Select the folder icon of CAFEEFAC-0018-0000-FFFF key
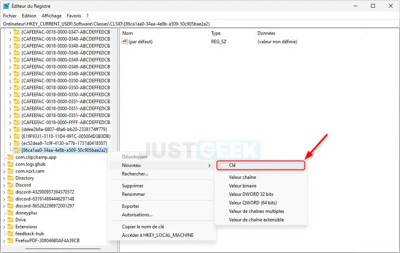The width and height of the screenshot is (400, 253). (x=17, y=122)
